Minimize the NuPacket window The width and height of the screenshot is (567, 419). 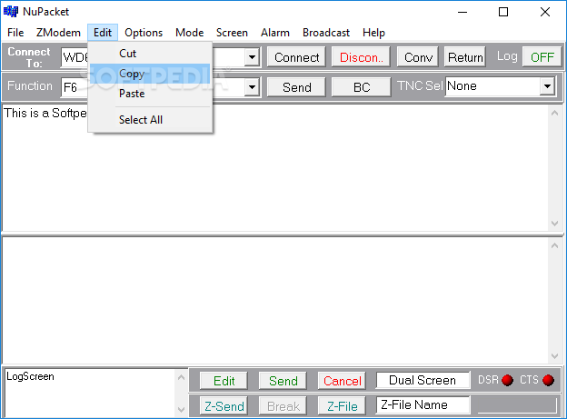click(463, 12)
